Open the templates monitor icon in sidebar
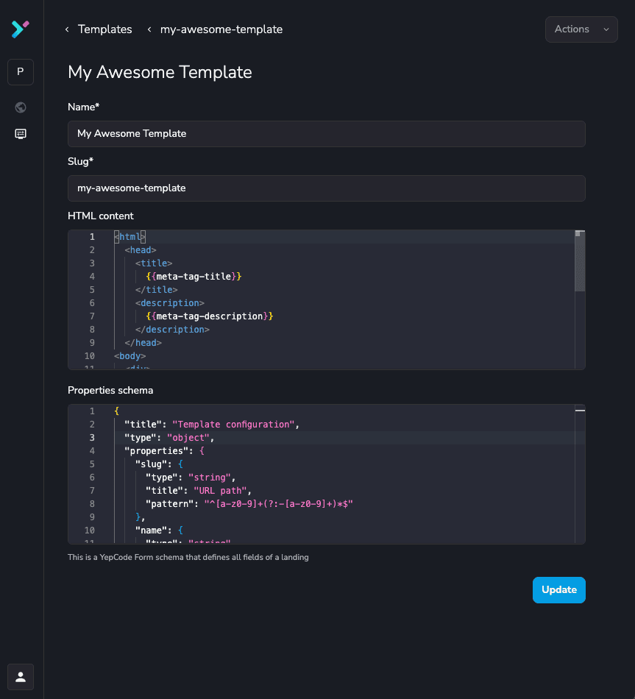The height and width of the screenshot is (699, 635). [21, 134]
